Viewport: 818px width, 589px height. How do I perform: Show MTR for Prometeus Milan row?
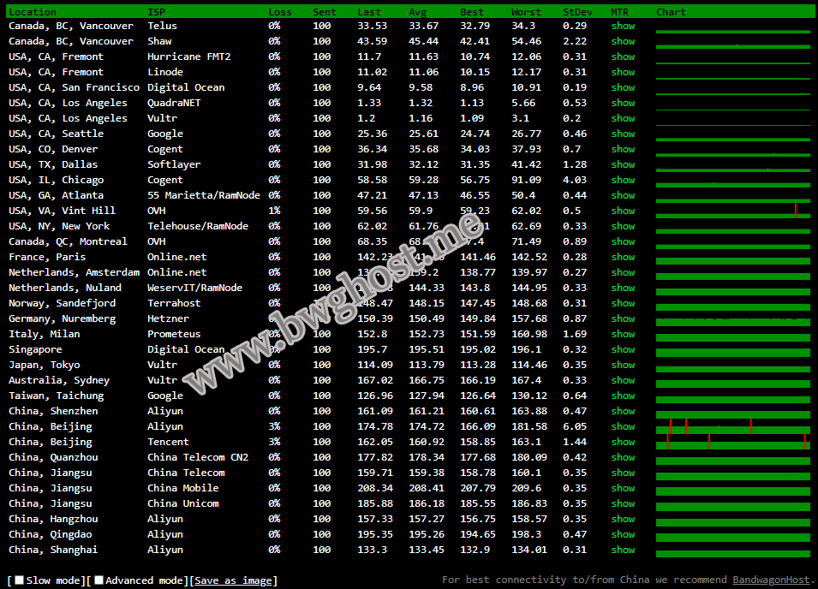pos(623,334)
